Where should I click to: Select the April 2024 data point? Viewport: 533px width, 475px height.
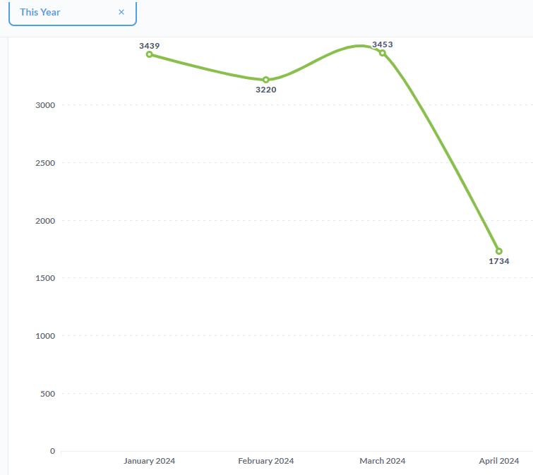499,251
